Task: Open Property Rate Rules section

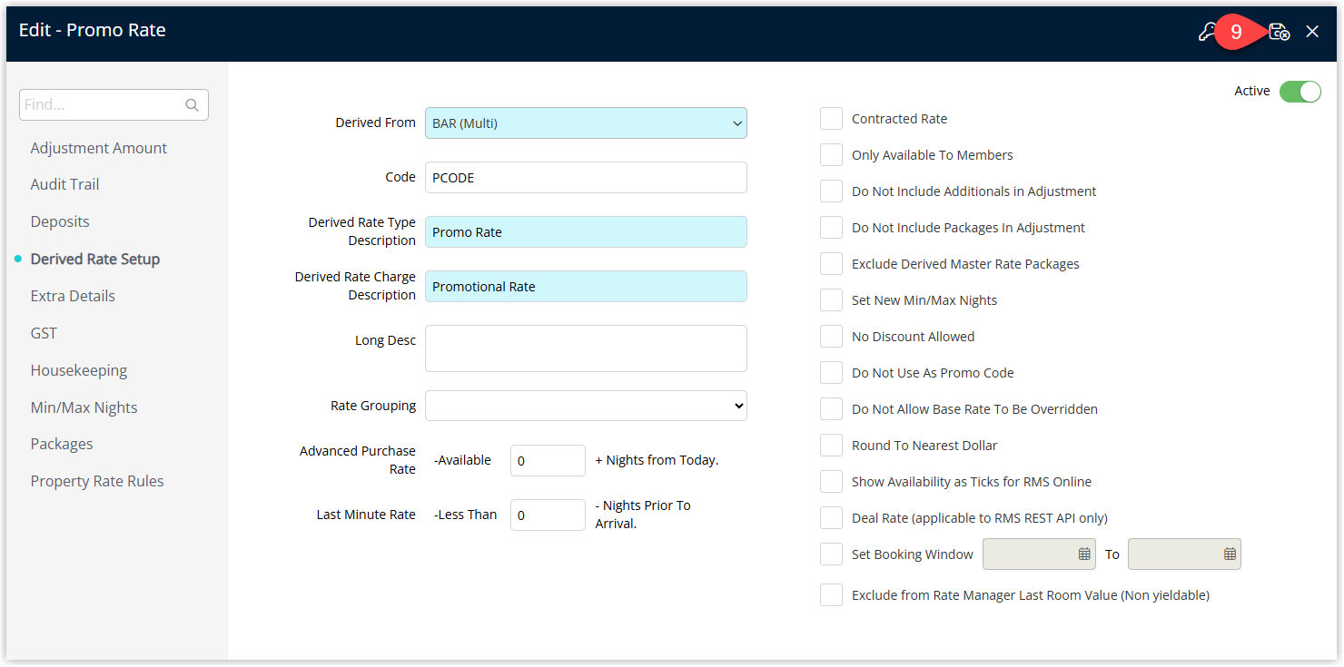Action: click(x=97, y=481)
